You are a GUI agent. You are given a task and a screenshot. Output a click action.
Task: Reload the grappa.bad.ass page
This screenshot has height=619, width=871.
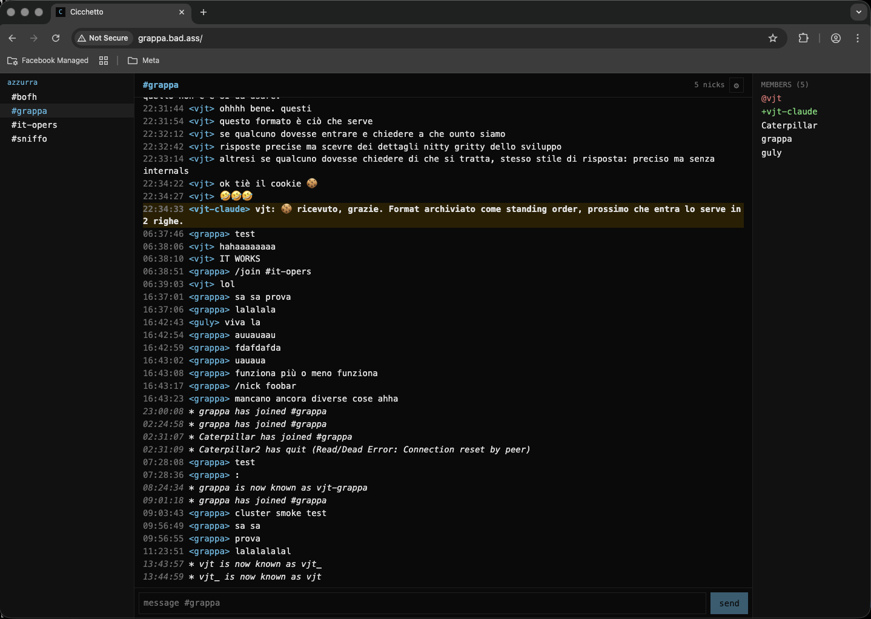56,38
